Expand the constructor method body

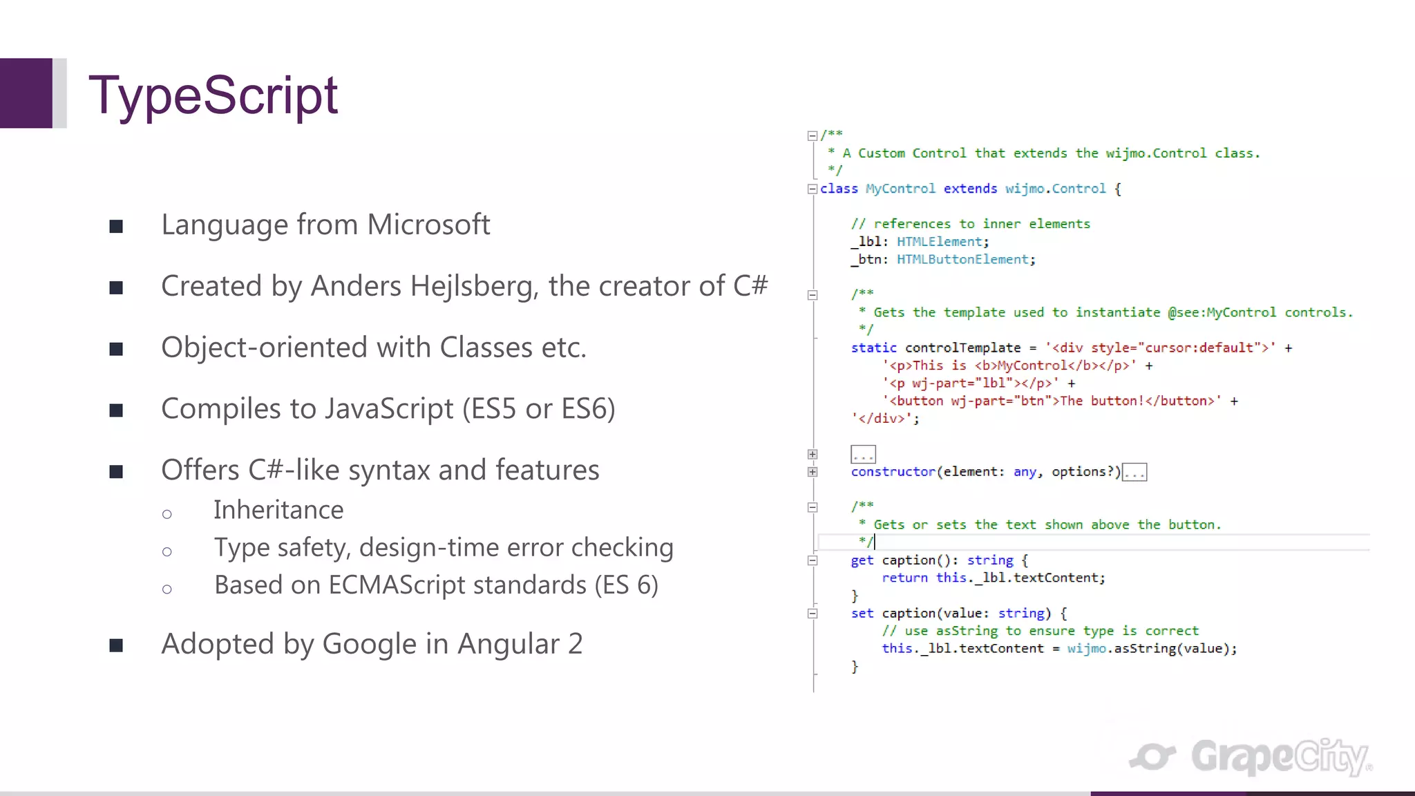(x=813, y=472)
